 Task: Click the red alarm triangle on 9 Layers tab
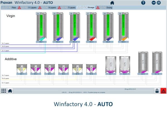tap(40, 8)
